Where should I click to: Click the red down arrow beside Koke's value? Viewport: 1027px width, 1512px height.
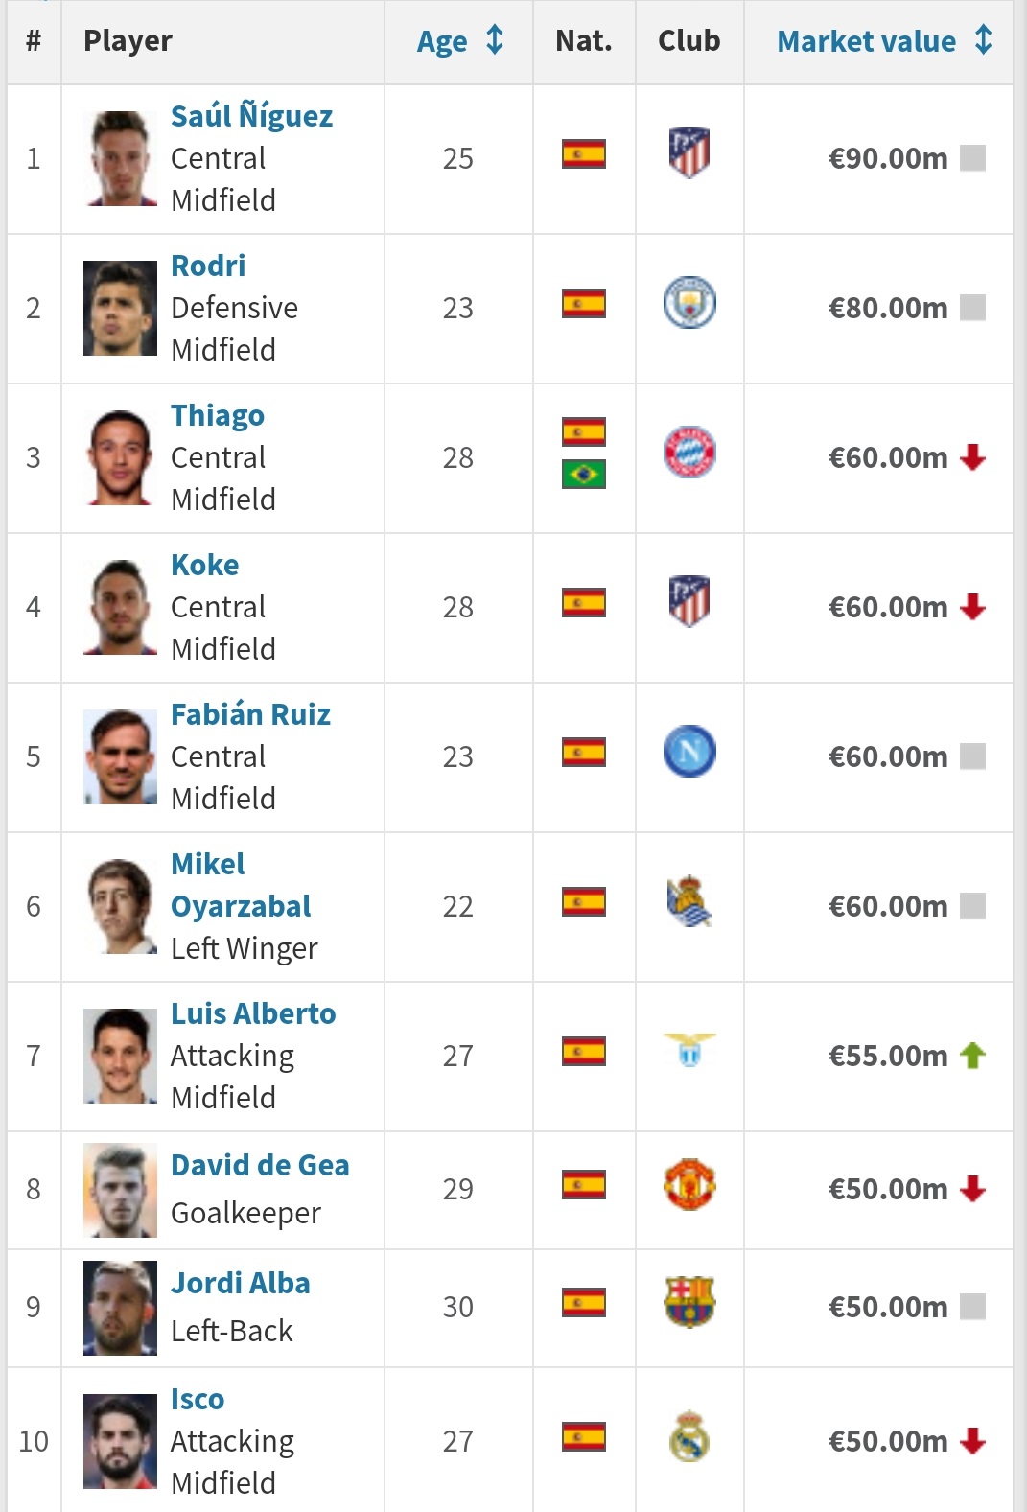(x=972, y=607)
